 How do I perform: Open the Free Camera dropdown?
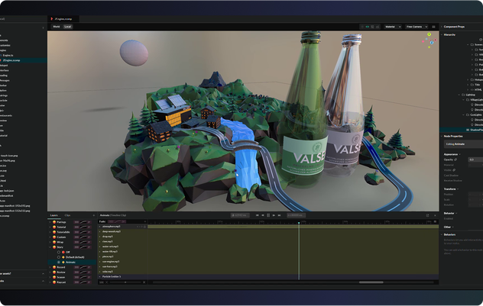tap(416, 27)
